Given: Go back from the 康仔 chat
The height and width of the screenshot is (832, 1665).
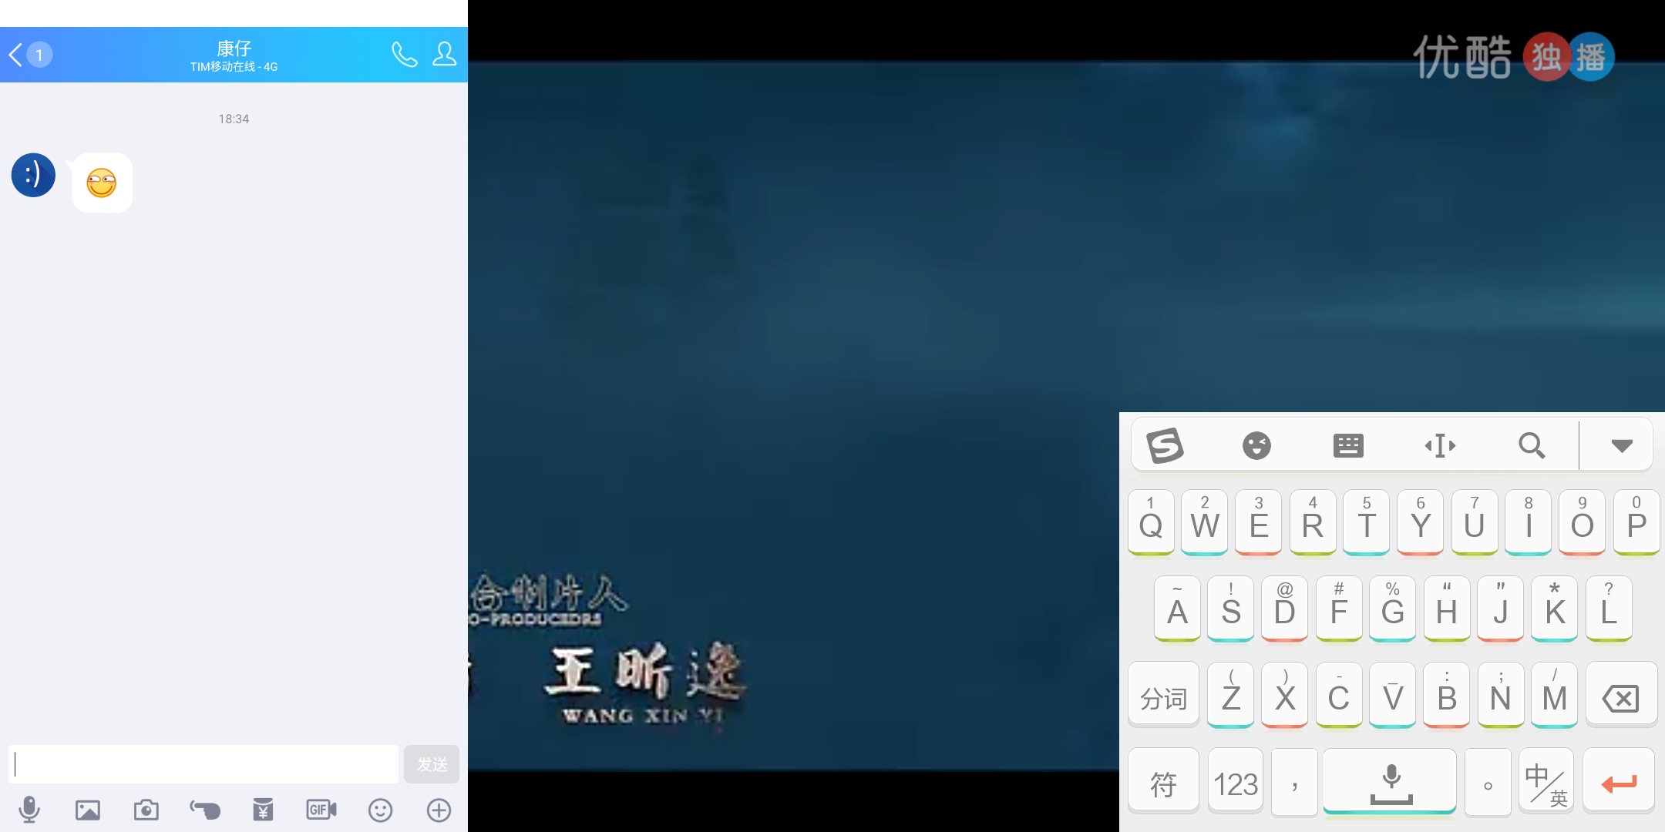Looking at the screenshot, I should [17, 55].
